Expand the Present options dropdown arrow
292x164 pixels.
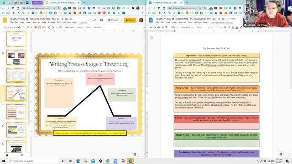pyautogui.click(x=121, y=20)
